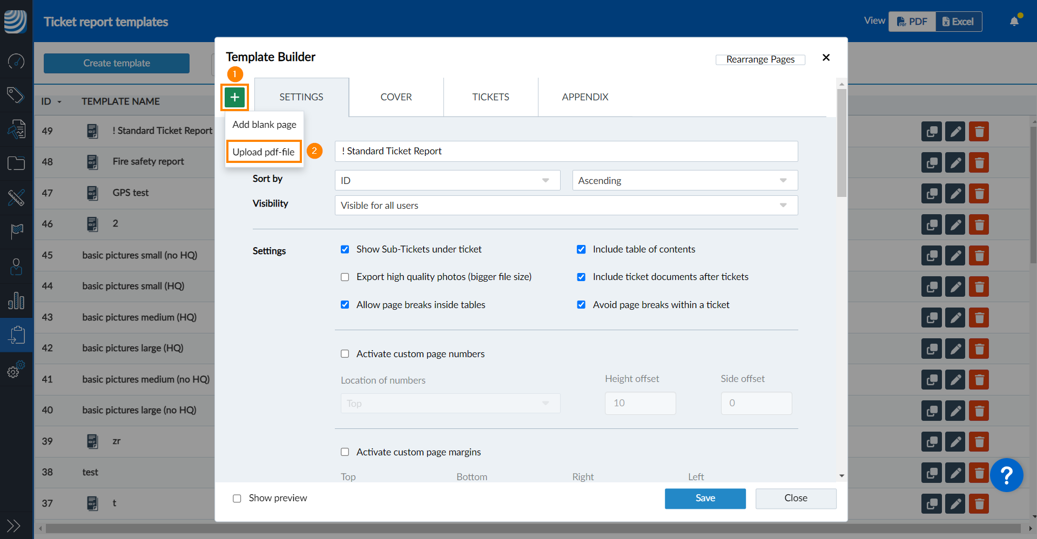Click the folder icon in the left sidebar
This screenshot has height=539, width=1037.
point(16,163)
